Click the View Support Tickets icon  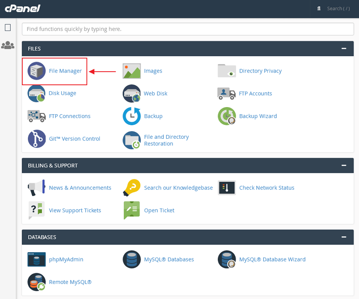click(x=36, y=210)
